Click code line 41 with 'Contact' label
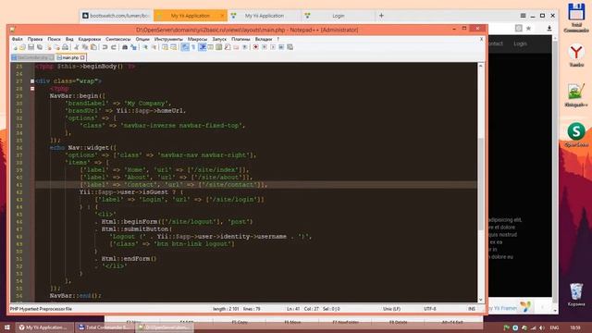Viewport: 592px width, 333px height. coord(255,185)
